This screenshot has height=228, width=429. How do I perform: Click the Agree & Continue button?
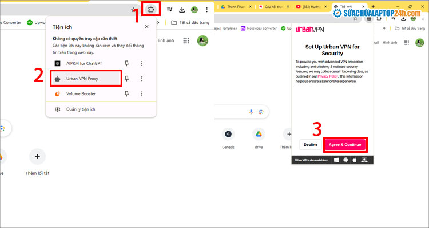point(345,145)
